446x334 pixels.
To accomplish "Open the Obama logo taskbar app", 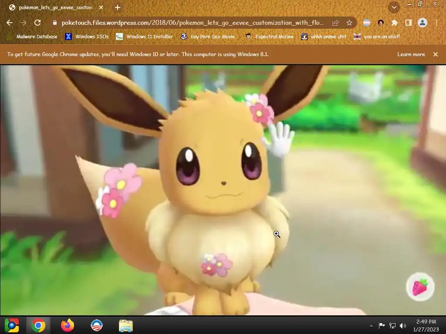I will point(96,325).
